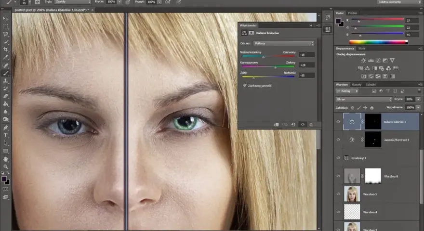The image size is (424, 231).
Task: Select the Type tool in toolbox
Action: pos(5,135)
